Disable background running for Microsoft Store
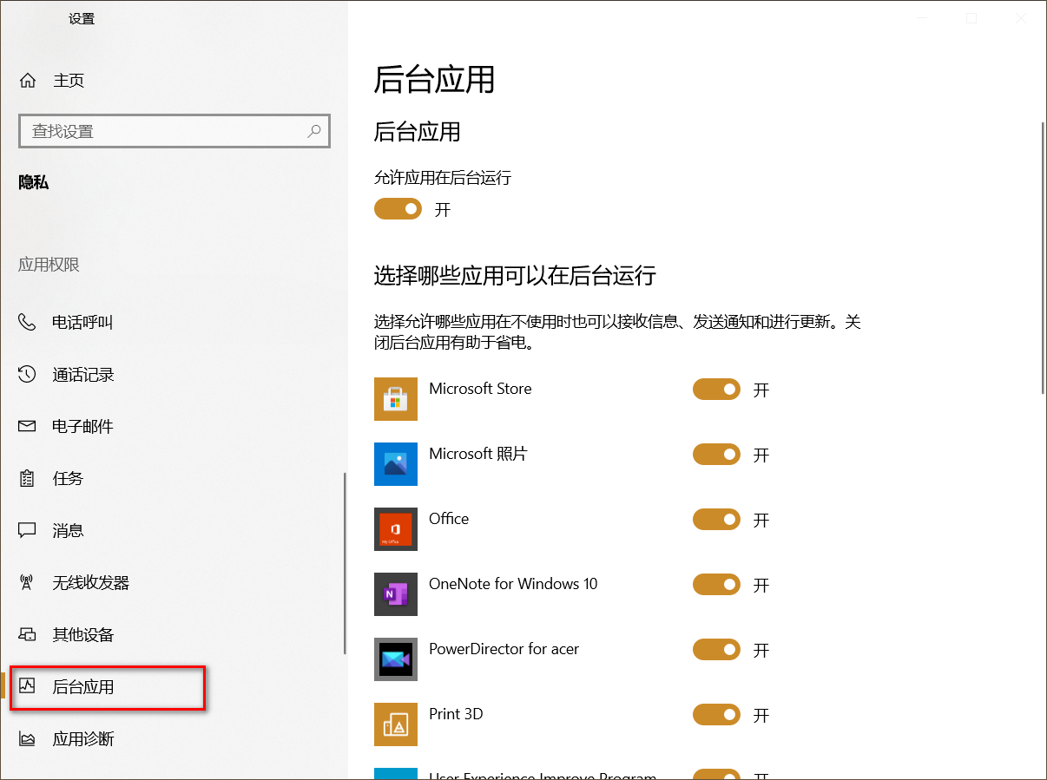 pyautogui.click(x=716, y=390)
